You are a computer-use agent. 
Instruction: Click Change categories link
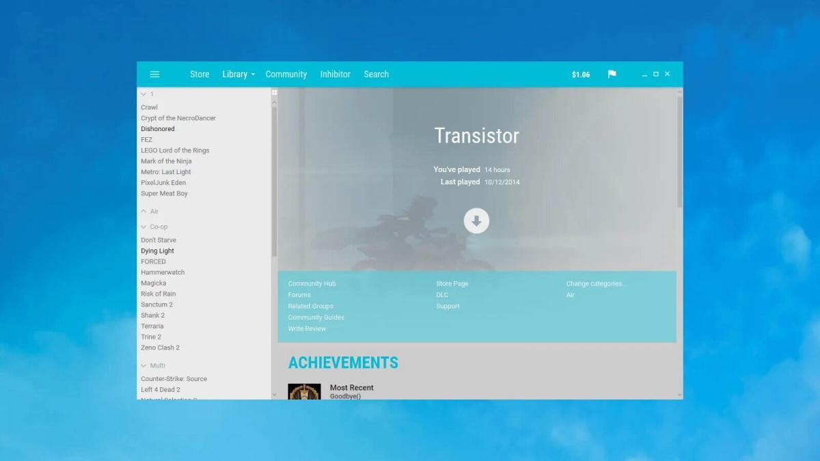click(596, 283)
